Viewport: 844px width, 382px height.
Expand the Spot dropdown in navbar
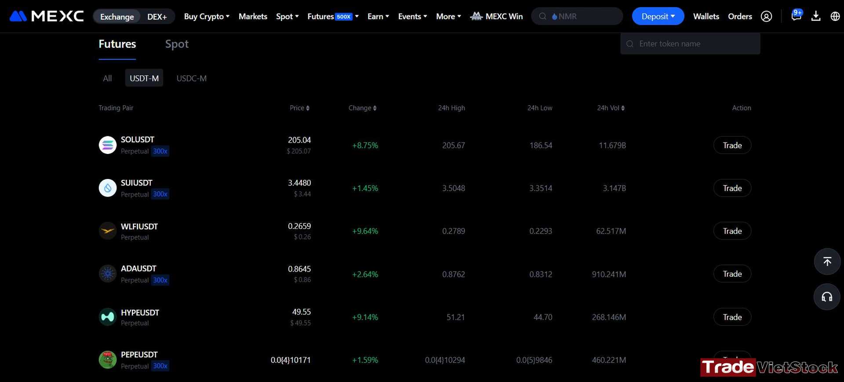pos(287,16)
